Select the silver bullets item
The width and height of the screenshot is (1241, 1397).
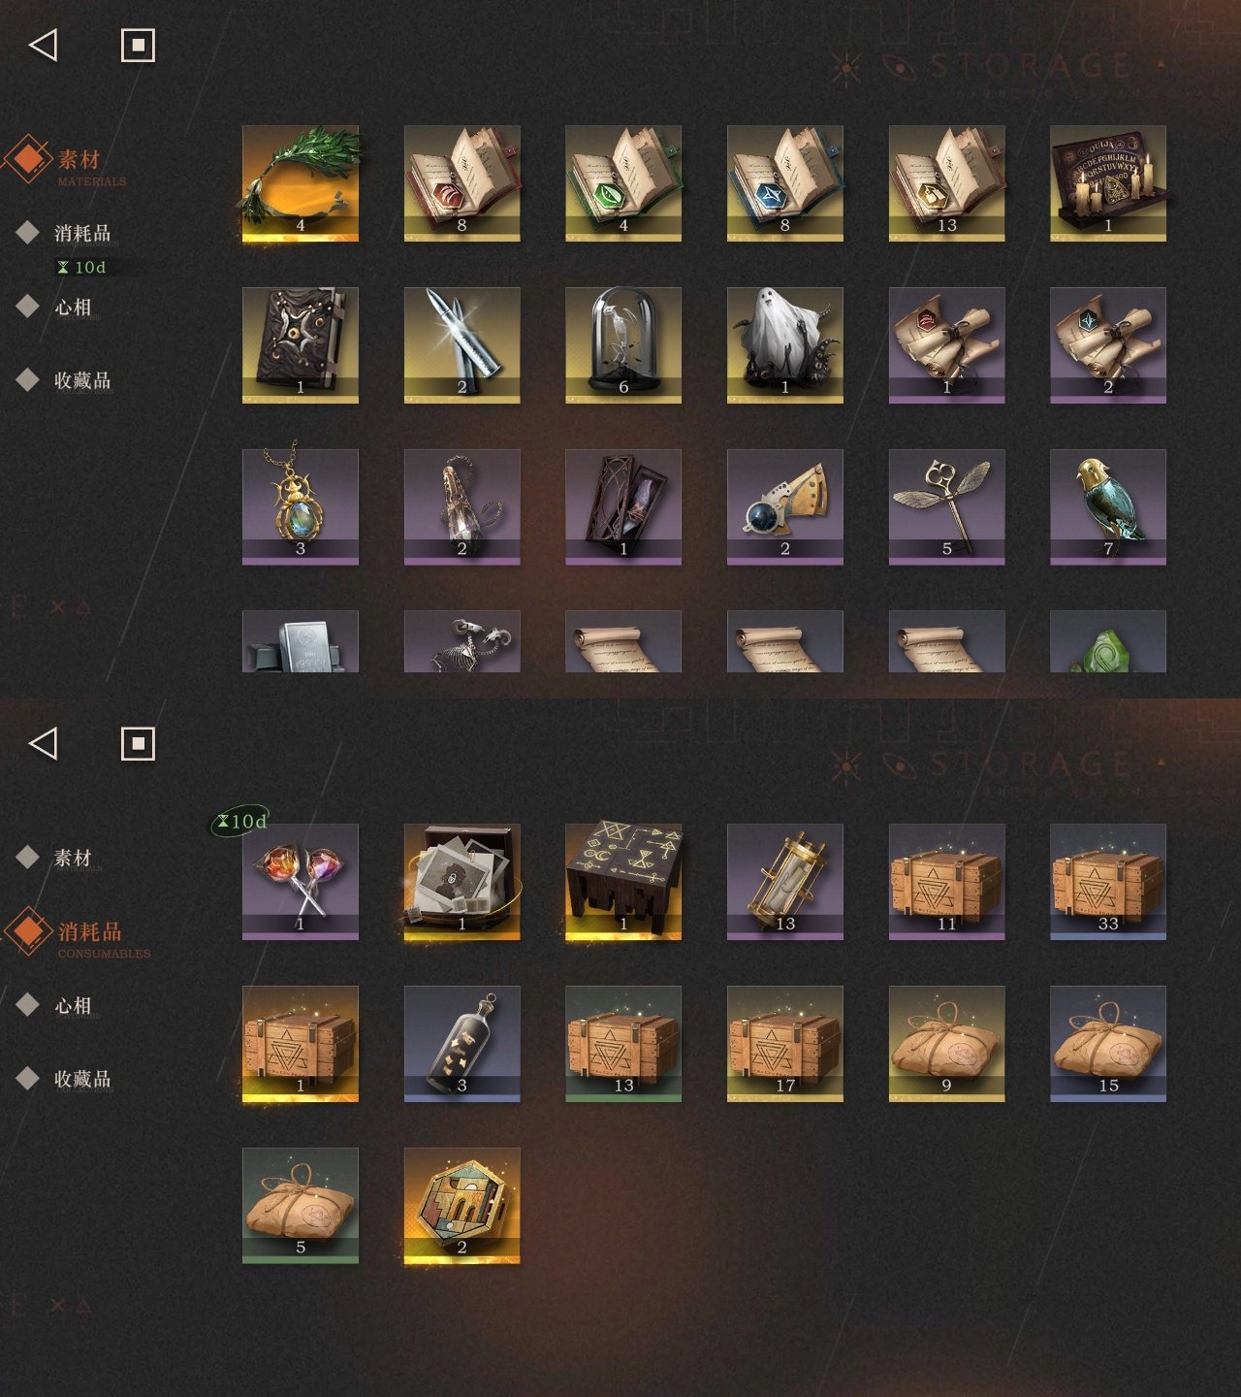click(x=462, y=345)
